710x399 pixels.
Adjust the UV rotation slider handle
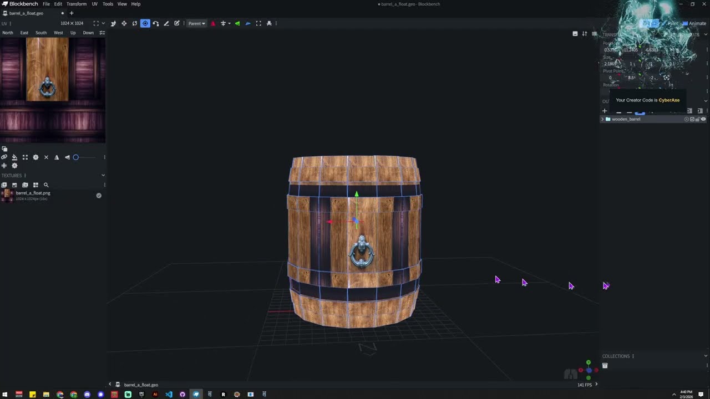coord(76,157)
